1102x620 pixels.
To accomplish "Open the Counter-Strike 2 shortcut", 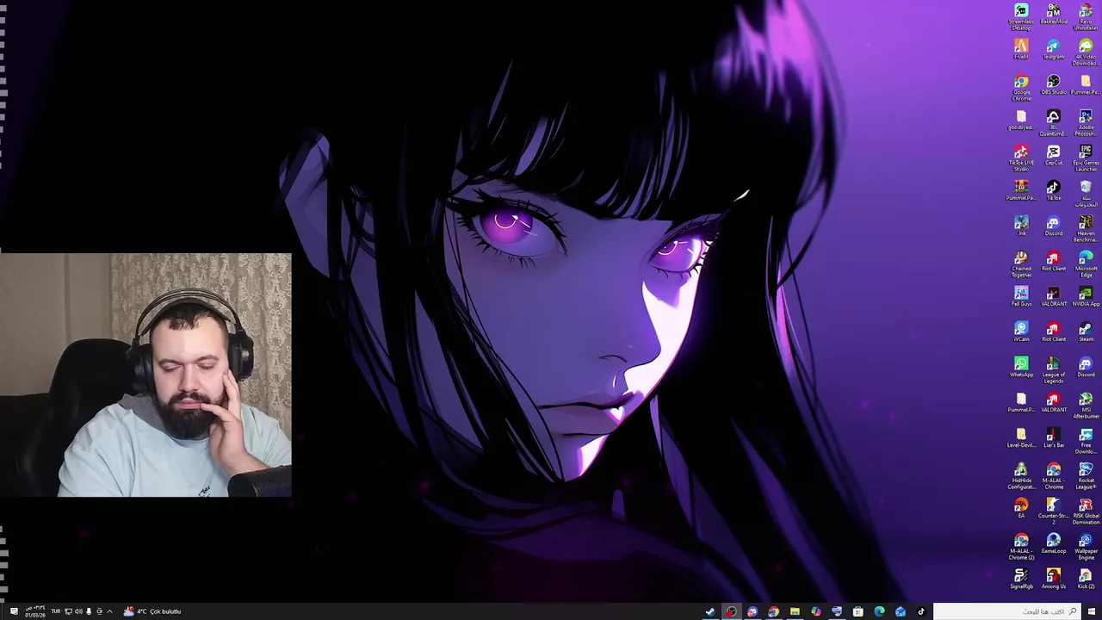I will (1053, 512).
